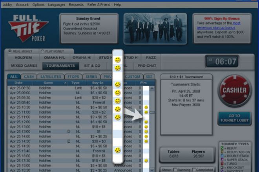
Task: Click the 06:07 ET clock display
Action: [222, 62]
